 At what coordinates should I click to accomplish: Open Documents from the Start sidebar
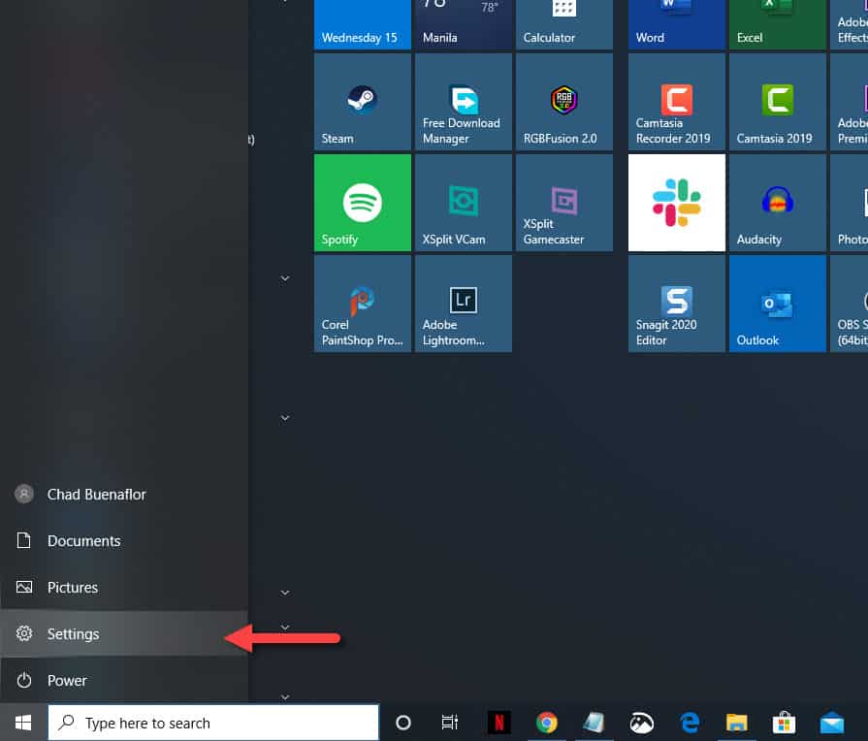[x=124, y=540]
